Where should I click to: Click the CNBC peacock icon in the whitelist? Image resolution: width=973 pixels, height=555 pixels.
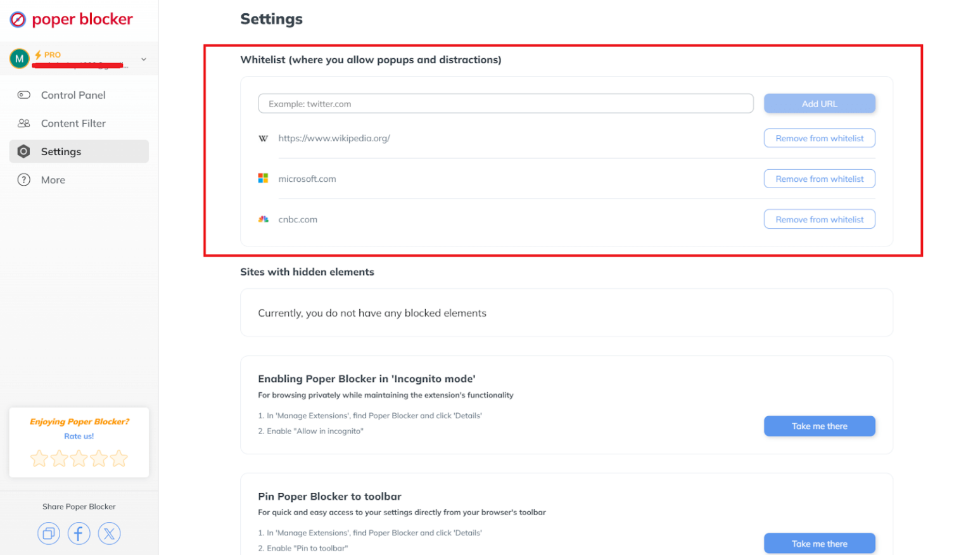coord(264,219)
